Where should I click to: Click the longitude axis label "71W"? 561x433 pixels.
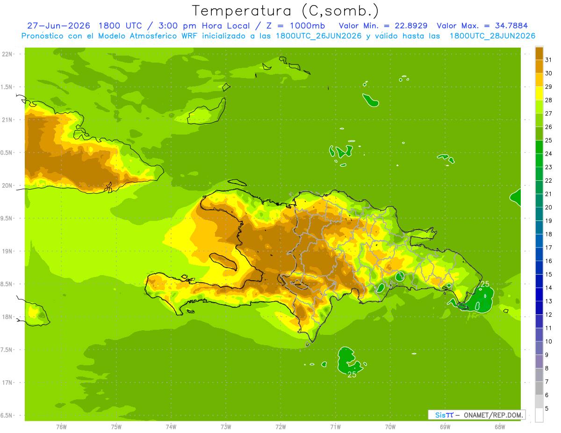335,427
